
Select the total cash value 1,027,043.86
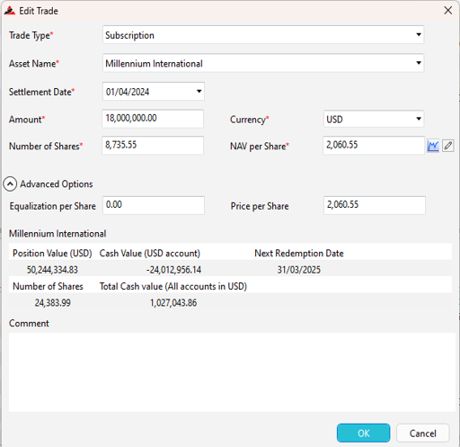point(173,303)
